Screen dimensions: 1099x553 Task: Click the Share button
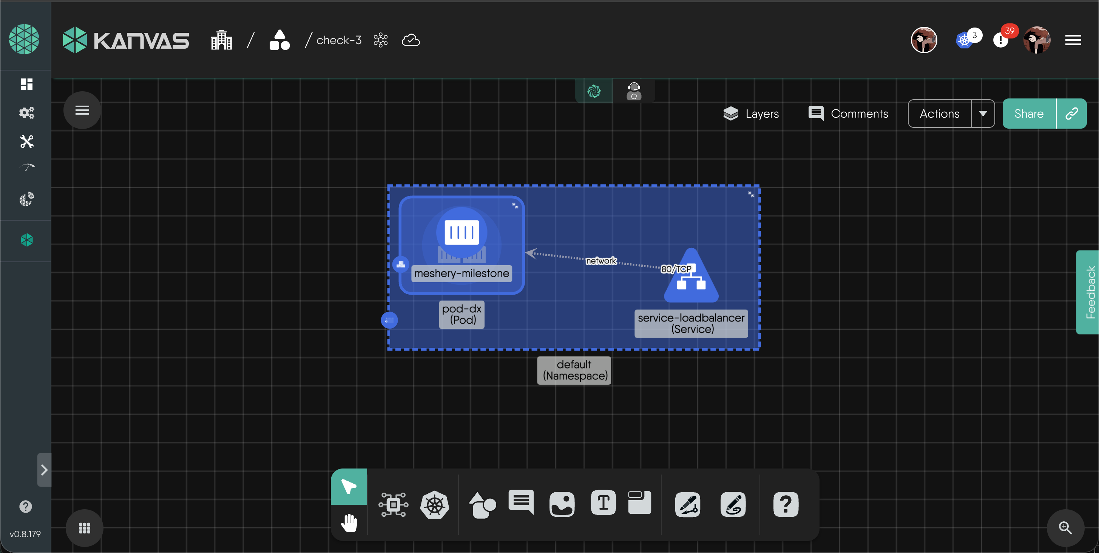[1029, 113]
